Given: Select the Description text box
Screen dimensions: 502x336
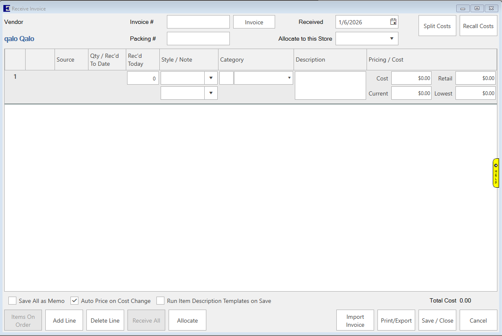Looking at the screenshot, I should point(330,85).
